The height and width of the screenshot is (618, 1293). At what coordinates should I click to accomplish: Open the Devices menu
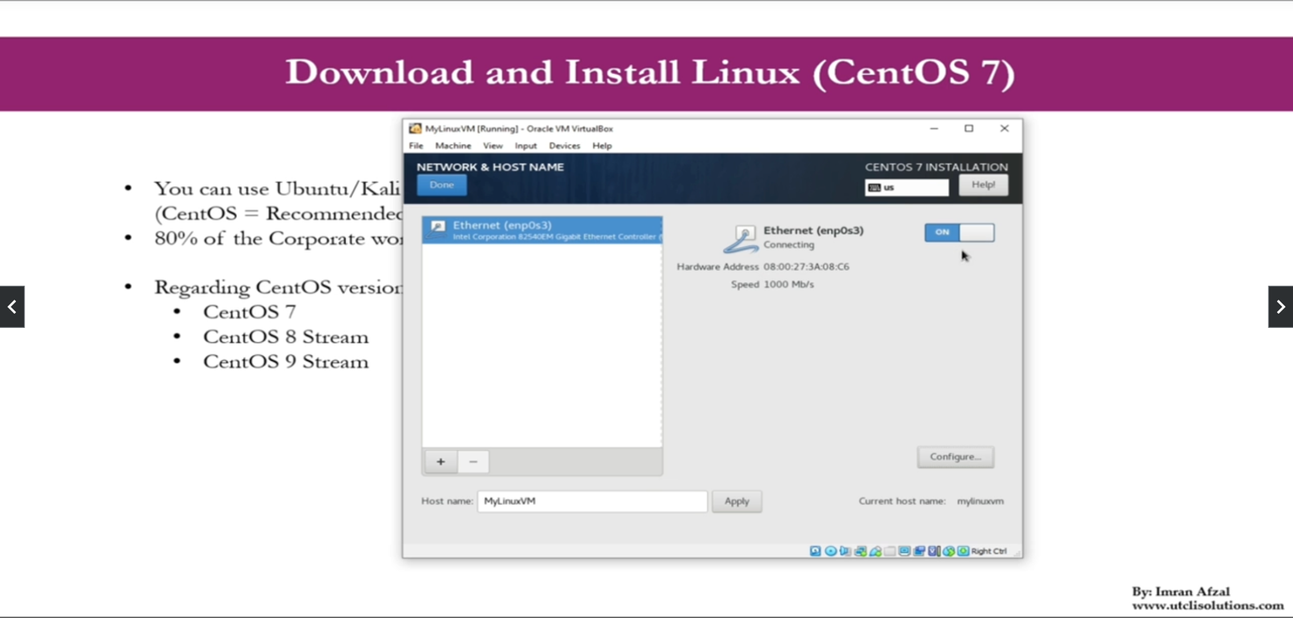click(565, 146)
